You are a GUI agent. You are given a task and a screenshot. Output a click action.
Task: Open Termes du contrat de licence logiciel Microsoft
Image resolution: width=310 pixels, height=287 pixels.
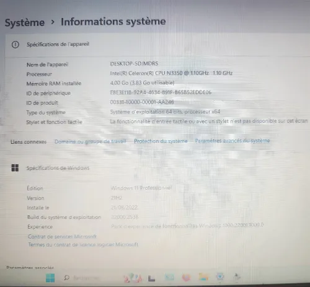coord(83,245)
